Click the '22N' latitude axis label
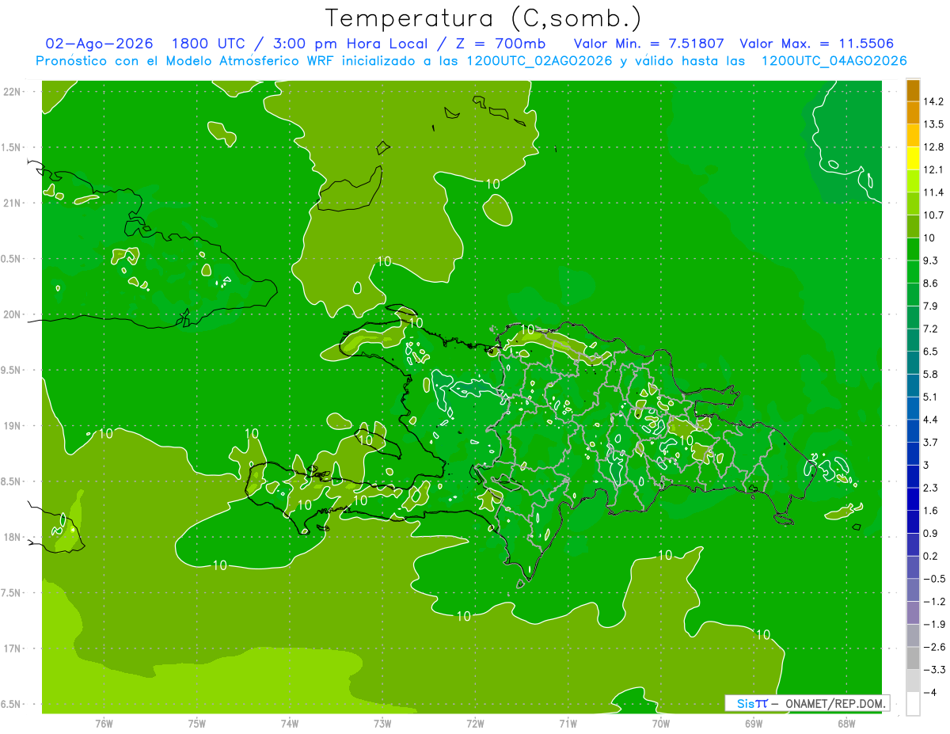 tap(12, 91)
